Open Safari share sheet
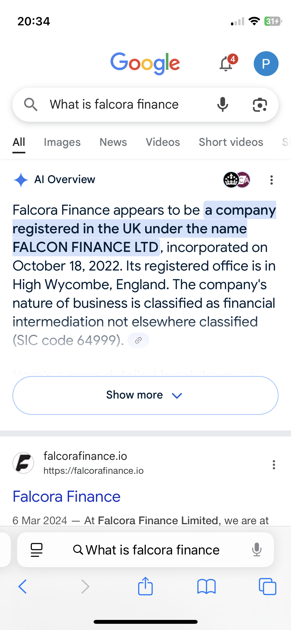The image size is (291, 630). click(145, 586)
